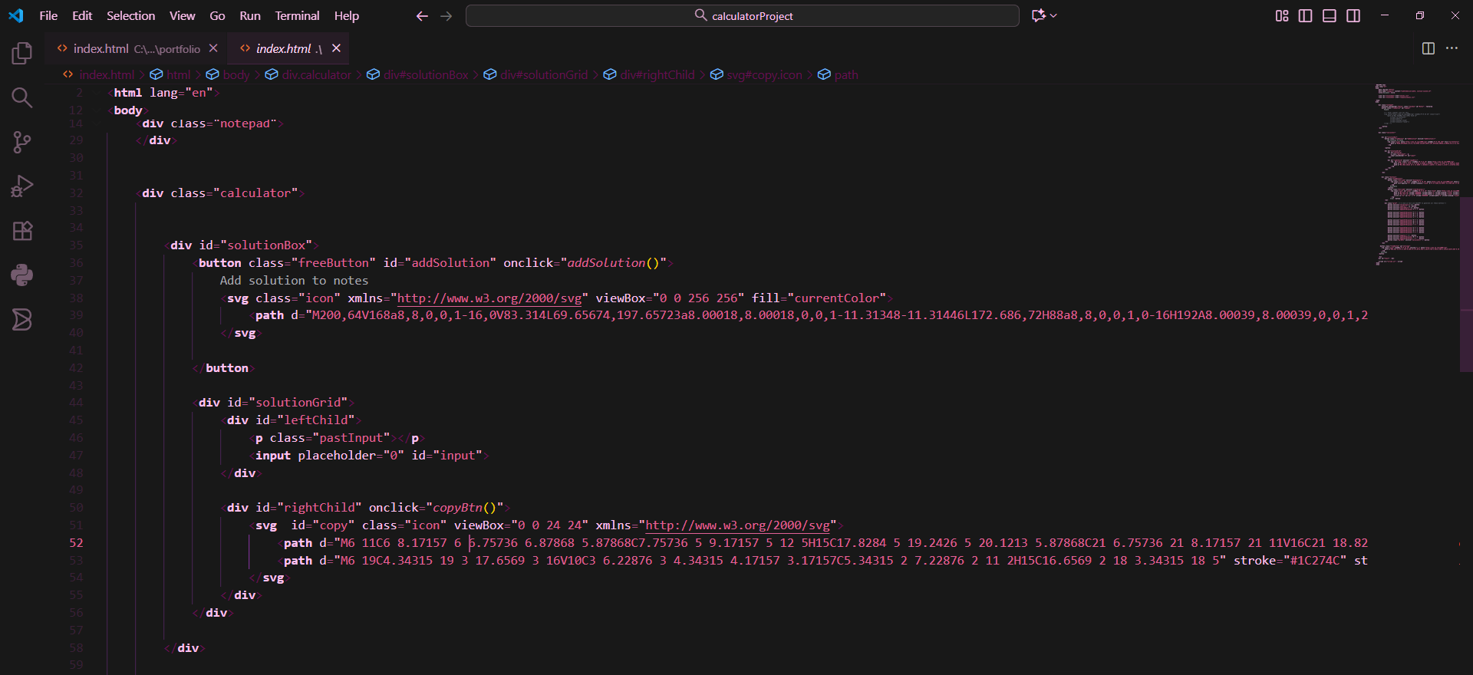Toggle the primary side bar visibility
This screenshot has width=1473, height=675.
[1305, 16]
